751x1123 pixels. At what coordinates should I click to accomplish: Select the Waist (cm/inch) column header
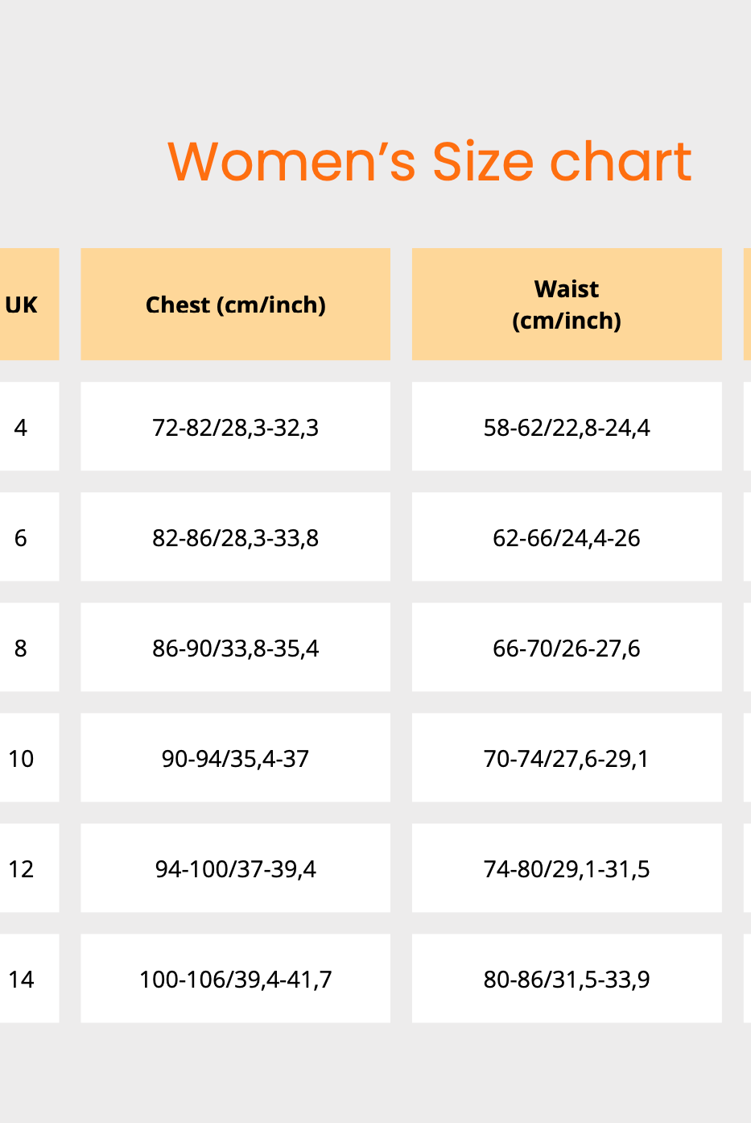567,305
